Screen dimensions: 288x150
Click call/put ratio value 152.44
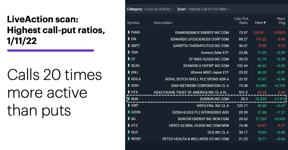click(x=242, y=66)
